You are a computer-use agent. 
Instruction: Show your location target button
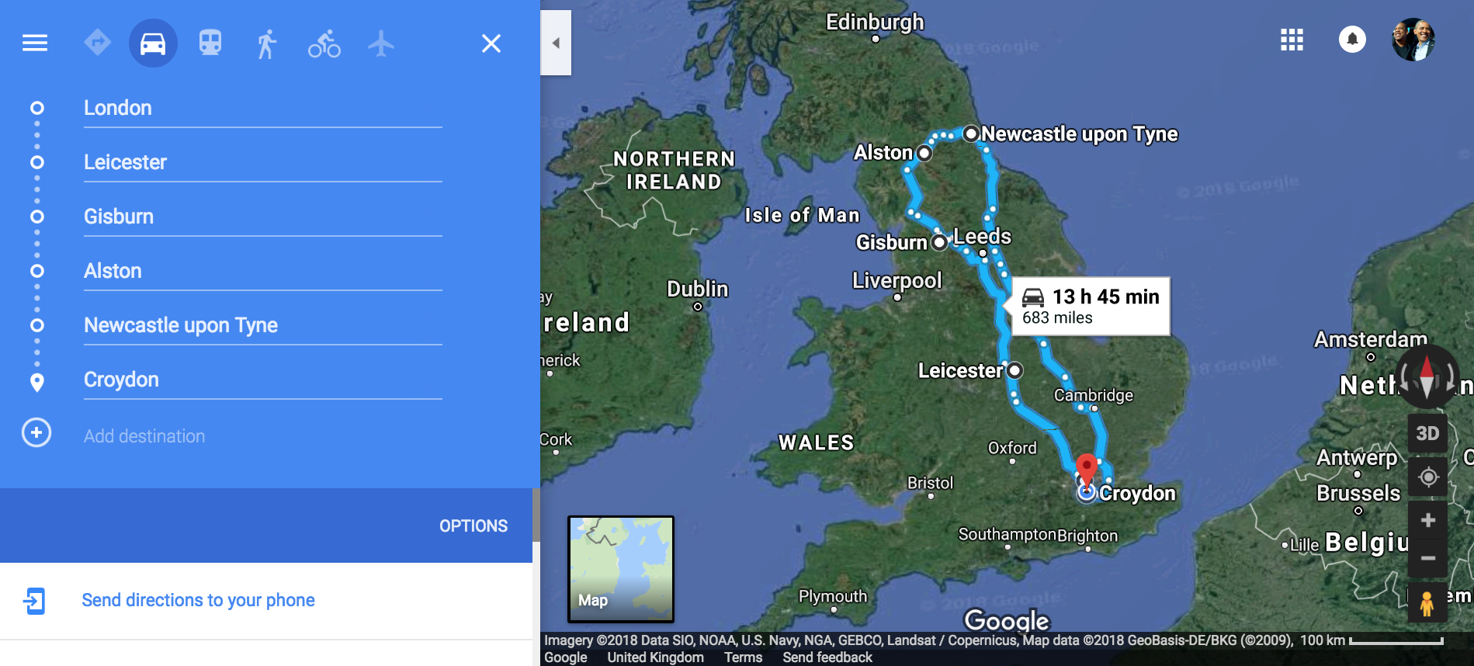pos(1427,477)
